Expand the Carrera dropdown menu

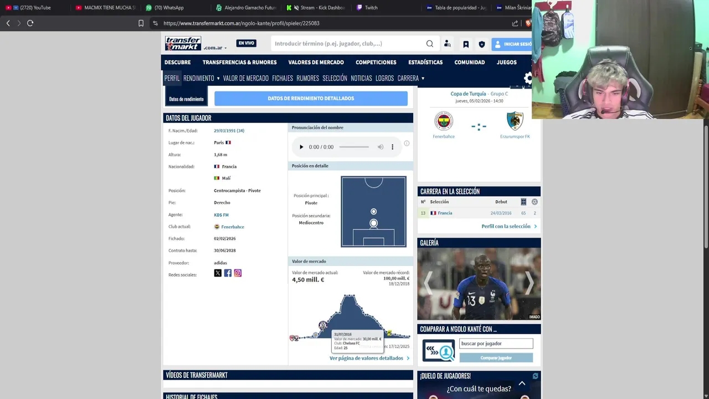pos(411,78)
